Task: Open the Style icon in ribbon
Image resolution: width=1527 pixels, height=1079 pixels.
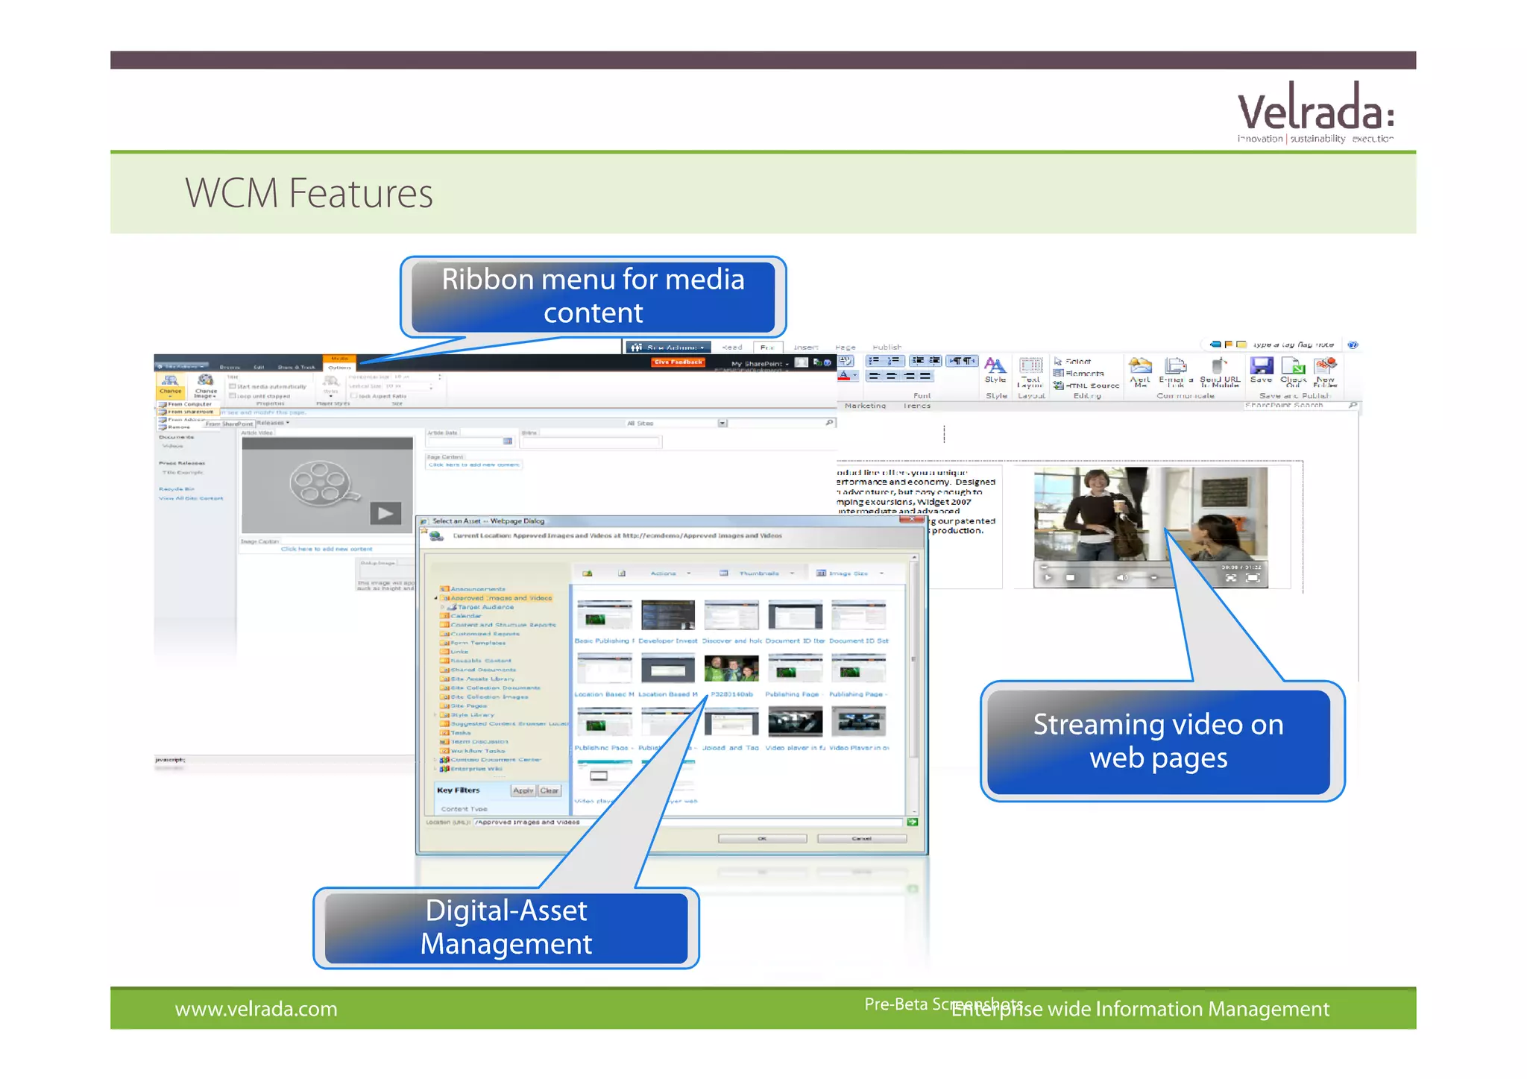Action: pyautogui.click(x=995, y=367)
